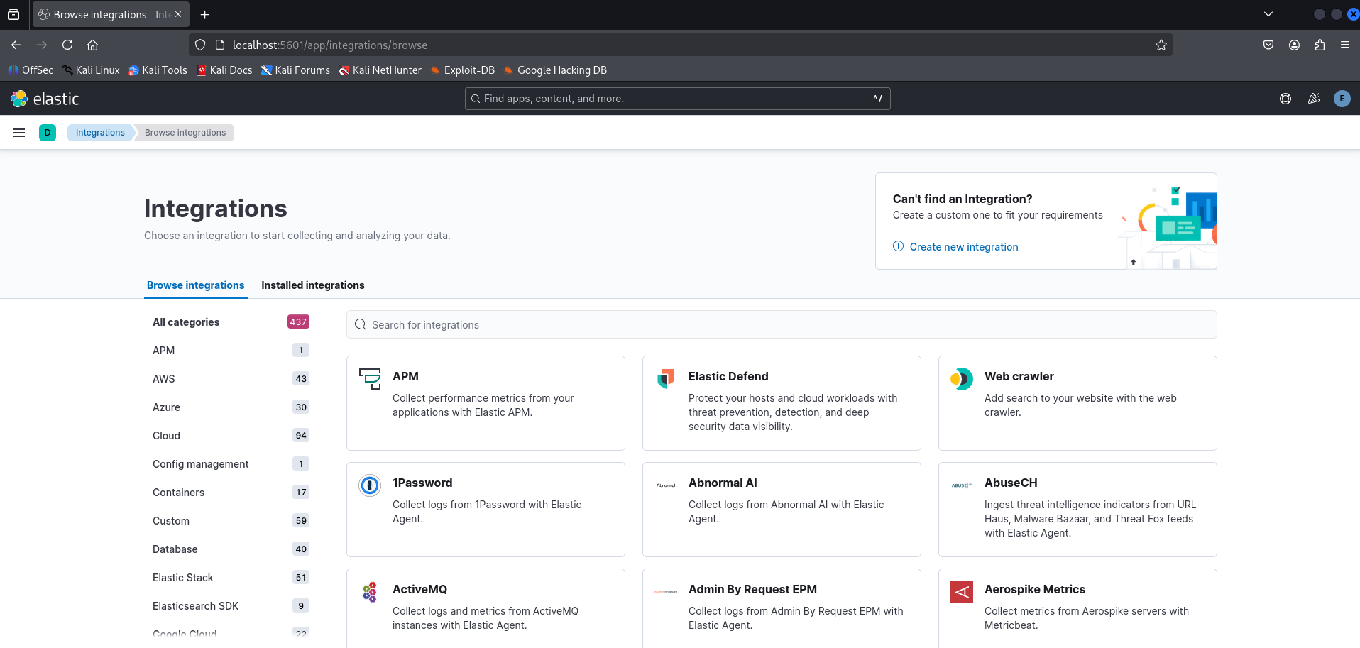This screenshot has width=1360, height=648.
Task: Switch to Installed integrations tab
Action: point(313,285)
